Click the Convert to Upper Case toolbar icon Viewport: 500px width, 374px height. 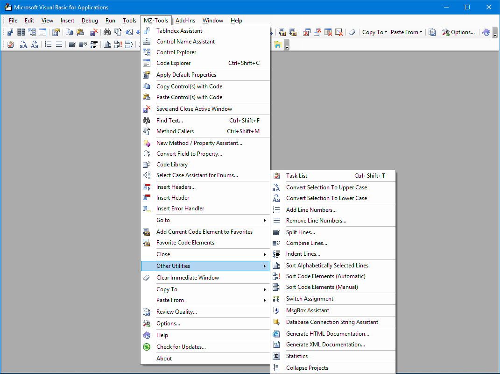(x=24, y=44)
